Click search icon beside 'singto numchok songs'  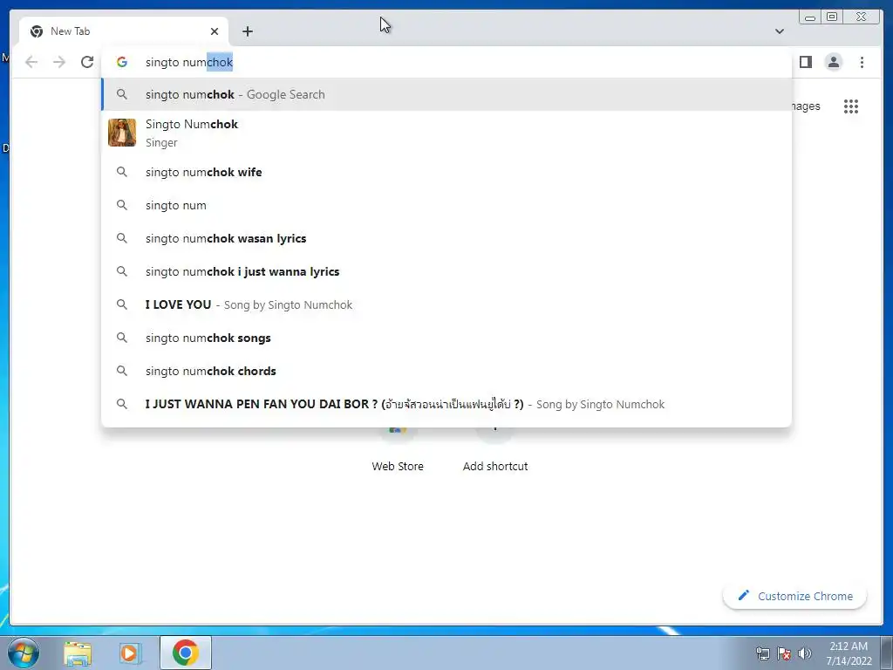click(122, 338)
